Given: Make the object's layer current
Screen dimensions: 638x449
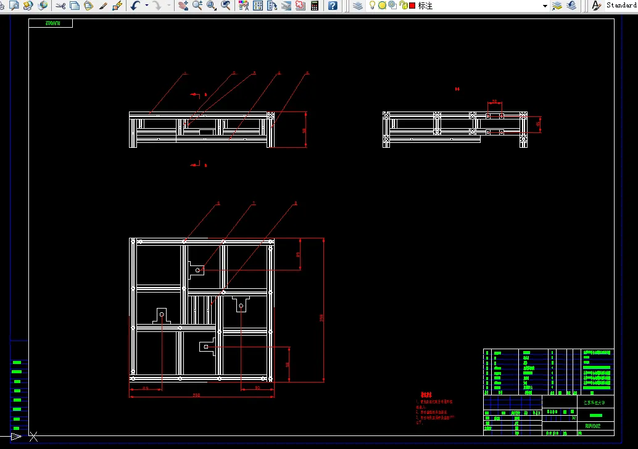Looking at the screenshot, I should [557, 6].
